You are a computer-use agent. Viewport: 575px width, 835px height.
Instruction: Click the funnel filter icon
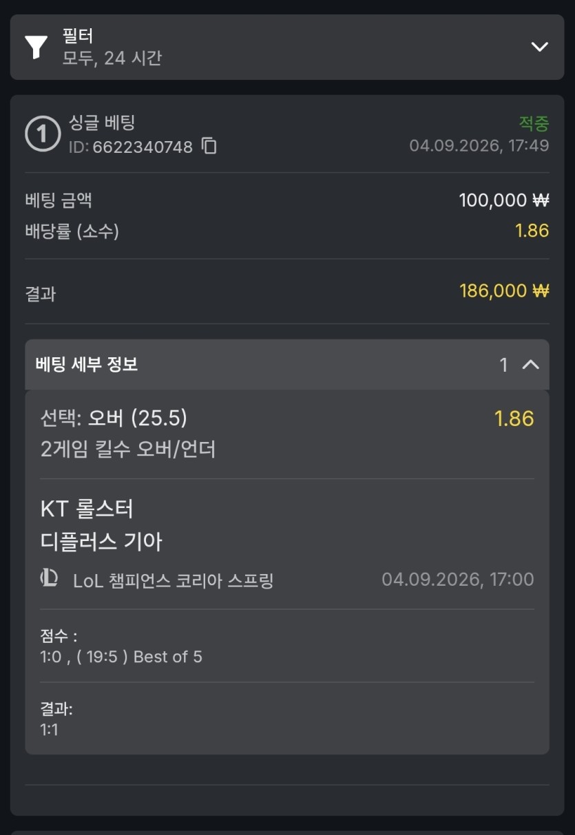36,47
